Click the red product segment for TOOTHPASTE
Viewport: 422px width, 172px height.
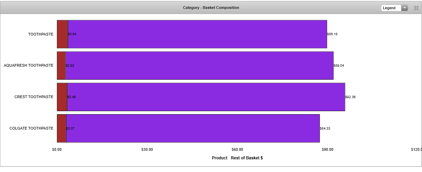pyautogui.click(x=62, y=34)
